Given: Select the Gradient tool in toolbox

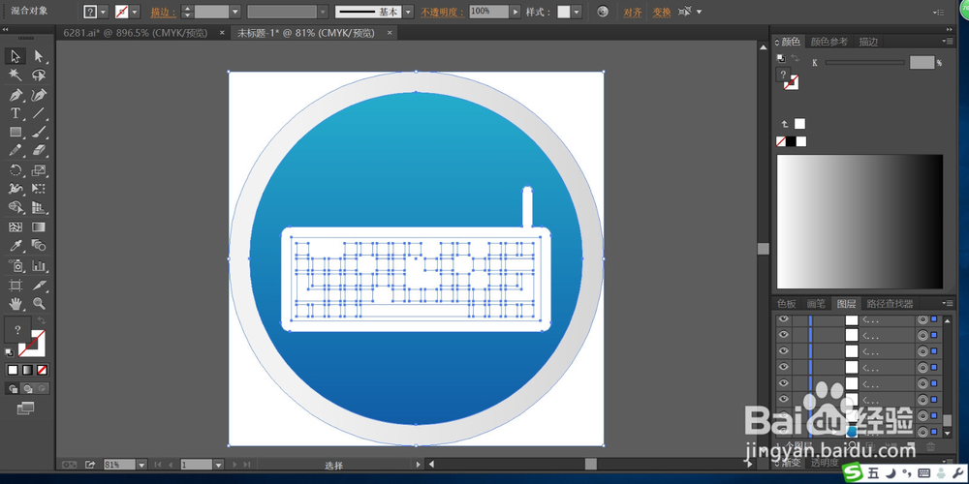Looking at the screenshot, I should pos(39,227).
